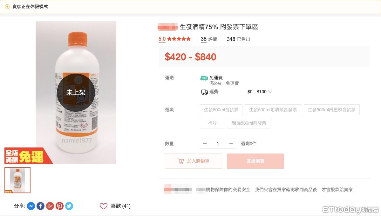Image resolution: width=381 pixels, height=216 pixels.
Task: Share the product on Twitter
Action: (69, 206)
